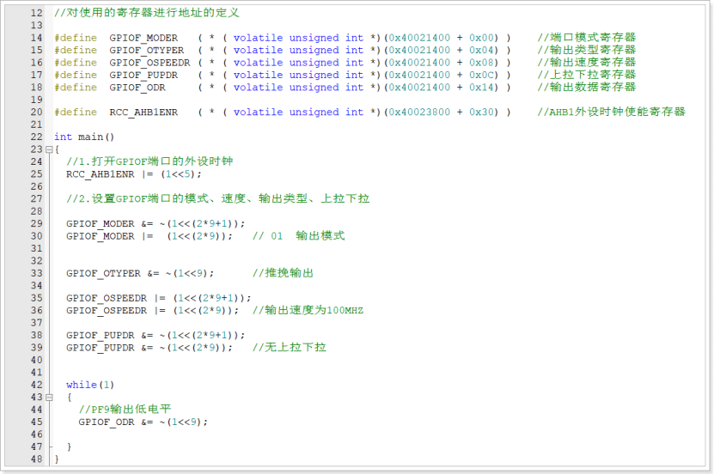Place cursor on RCC_AHB1ENR define name

click(143, 112)
